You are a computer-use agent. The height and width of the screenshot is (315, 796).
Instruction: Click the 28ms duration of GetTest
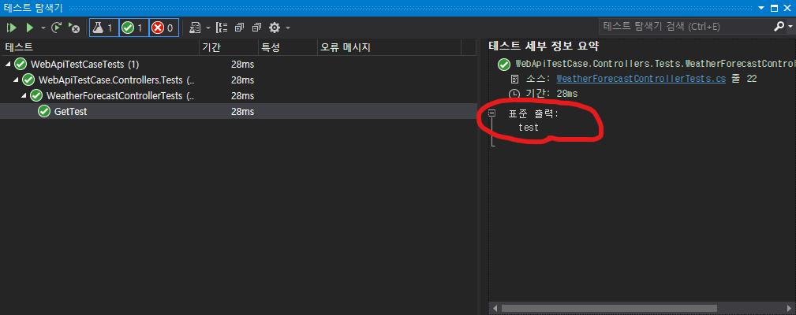tap(242, 111)
